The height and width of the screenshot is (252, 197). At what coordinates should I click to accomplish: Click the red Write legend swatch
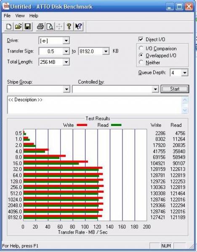click(82, 125)
